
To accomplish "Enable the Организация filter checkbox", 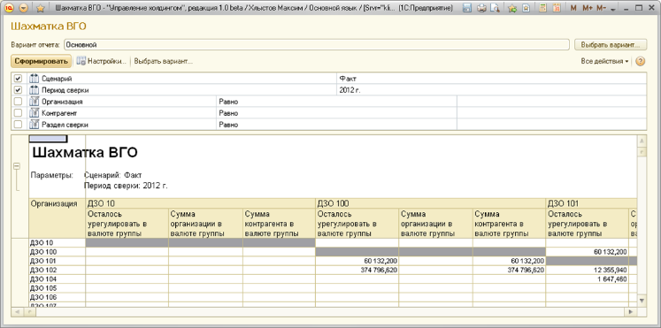I will [x=18, y=102].
